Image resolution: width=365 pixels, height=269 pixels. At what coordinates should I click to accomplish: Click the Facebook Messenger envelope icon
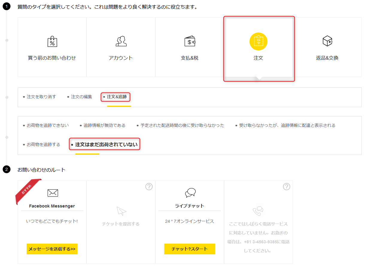coord(53,193)
